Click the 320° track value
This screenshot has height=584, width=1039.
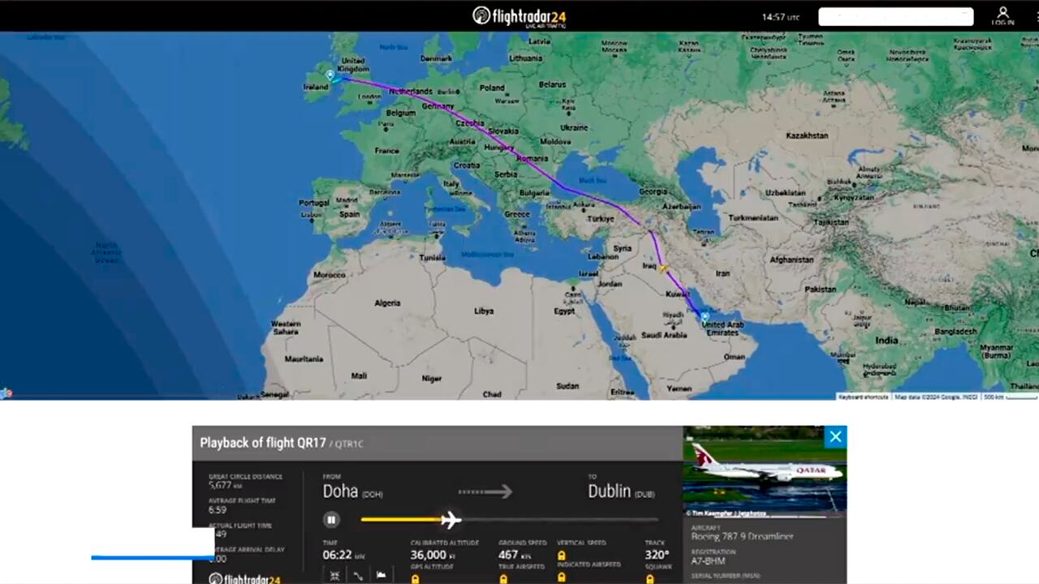pos(657,555)
